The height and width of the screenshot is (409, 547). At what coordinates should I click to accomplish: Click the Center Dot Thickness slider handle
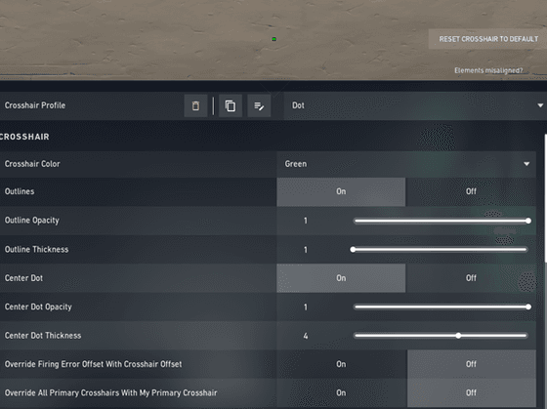[458, 336]
